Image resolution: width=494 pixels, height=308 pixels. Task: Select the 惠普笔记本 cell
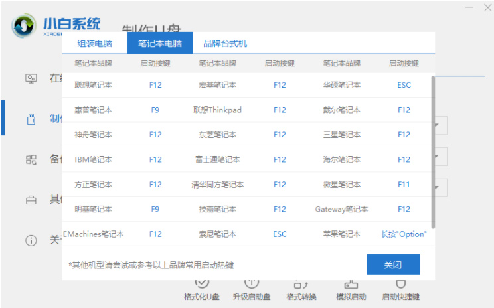pyautogui.click(x=93, y=110)
